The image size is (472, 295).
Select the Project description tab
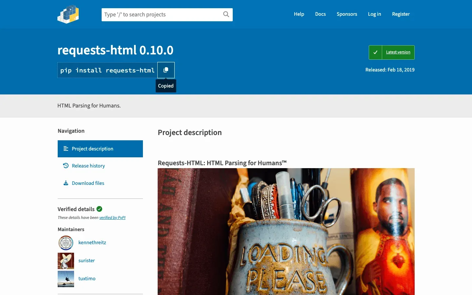tap(100, 149)
